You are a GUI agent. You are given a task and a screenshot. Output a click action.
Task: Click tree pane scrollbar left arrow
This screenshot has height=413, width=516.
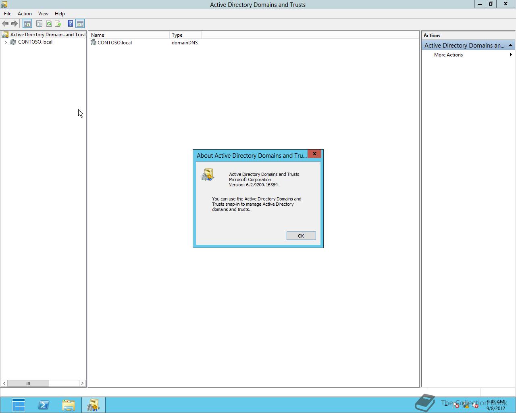tap(4, 383)
